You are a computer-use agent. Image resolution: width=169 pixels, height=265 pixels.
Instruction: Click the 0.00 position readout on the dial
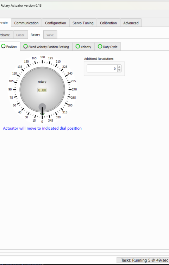pos(42,90)
